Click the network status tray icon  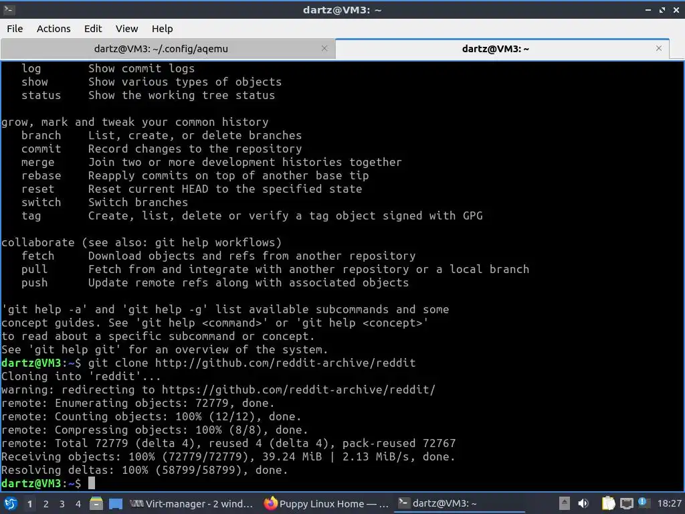click(626, 503)
